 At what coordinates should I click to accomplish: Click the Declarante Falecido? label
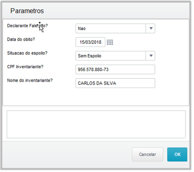click(x=27, y=26)
